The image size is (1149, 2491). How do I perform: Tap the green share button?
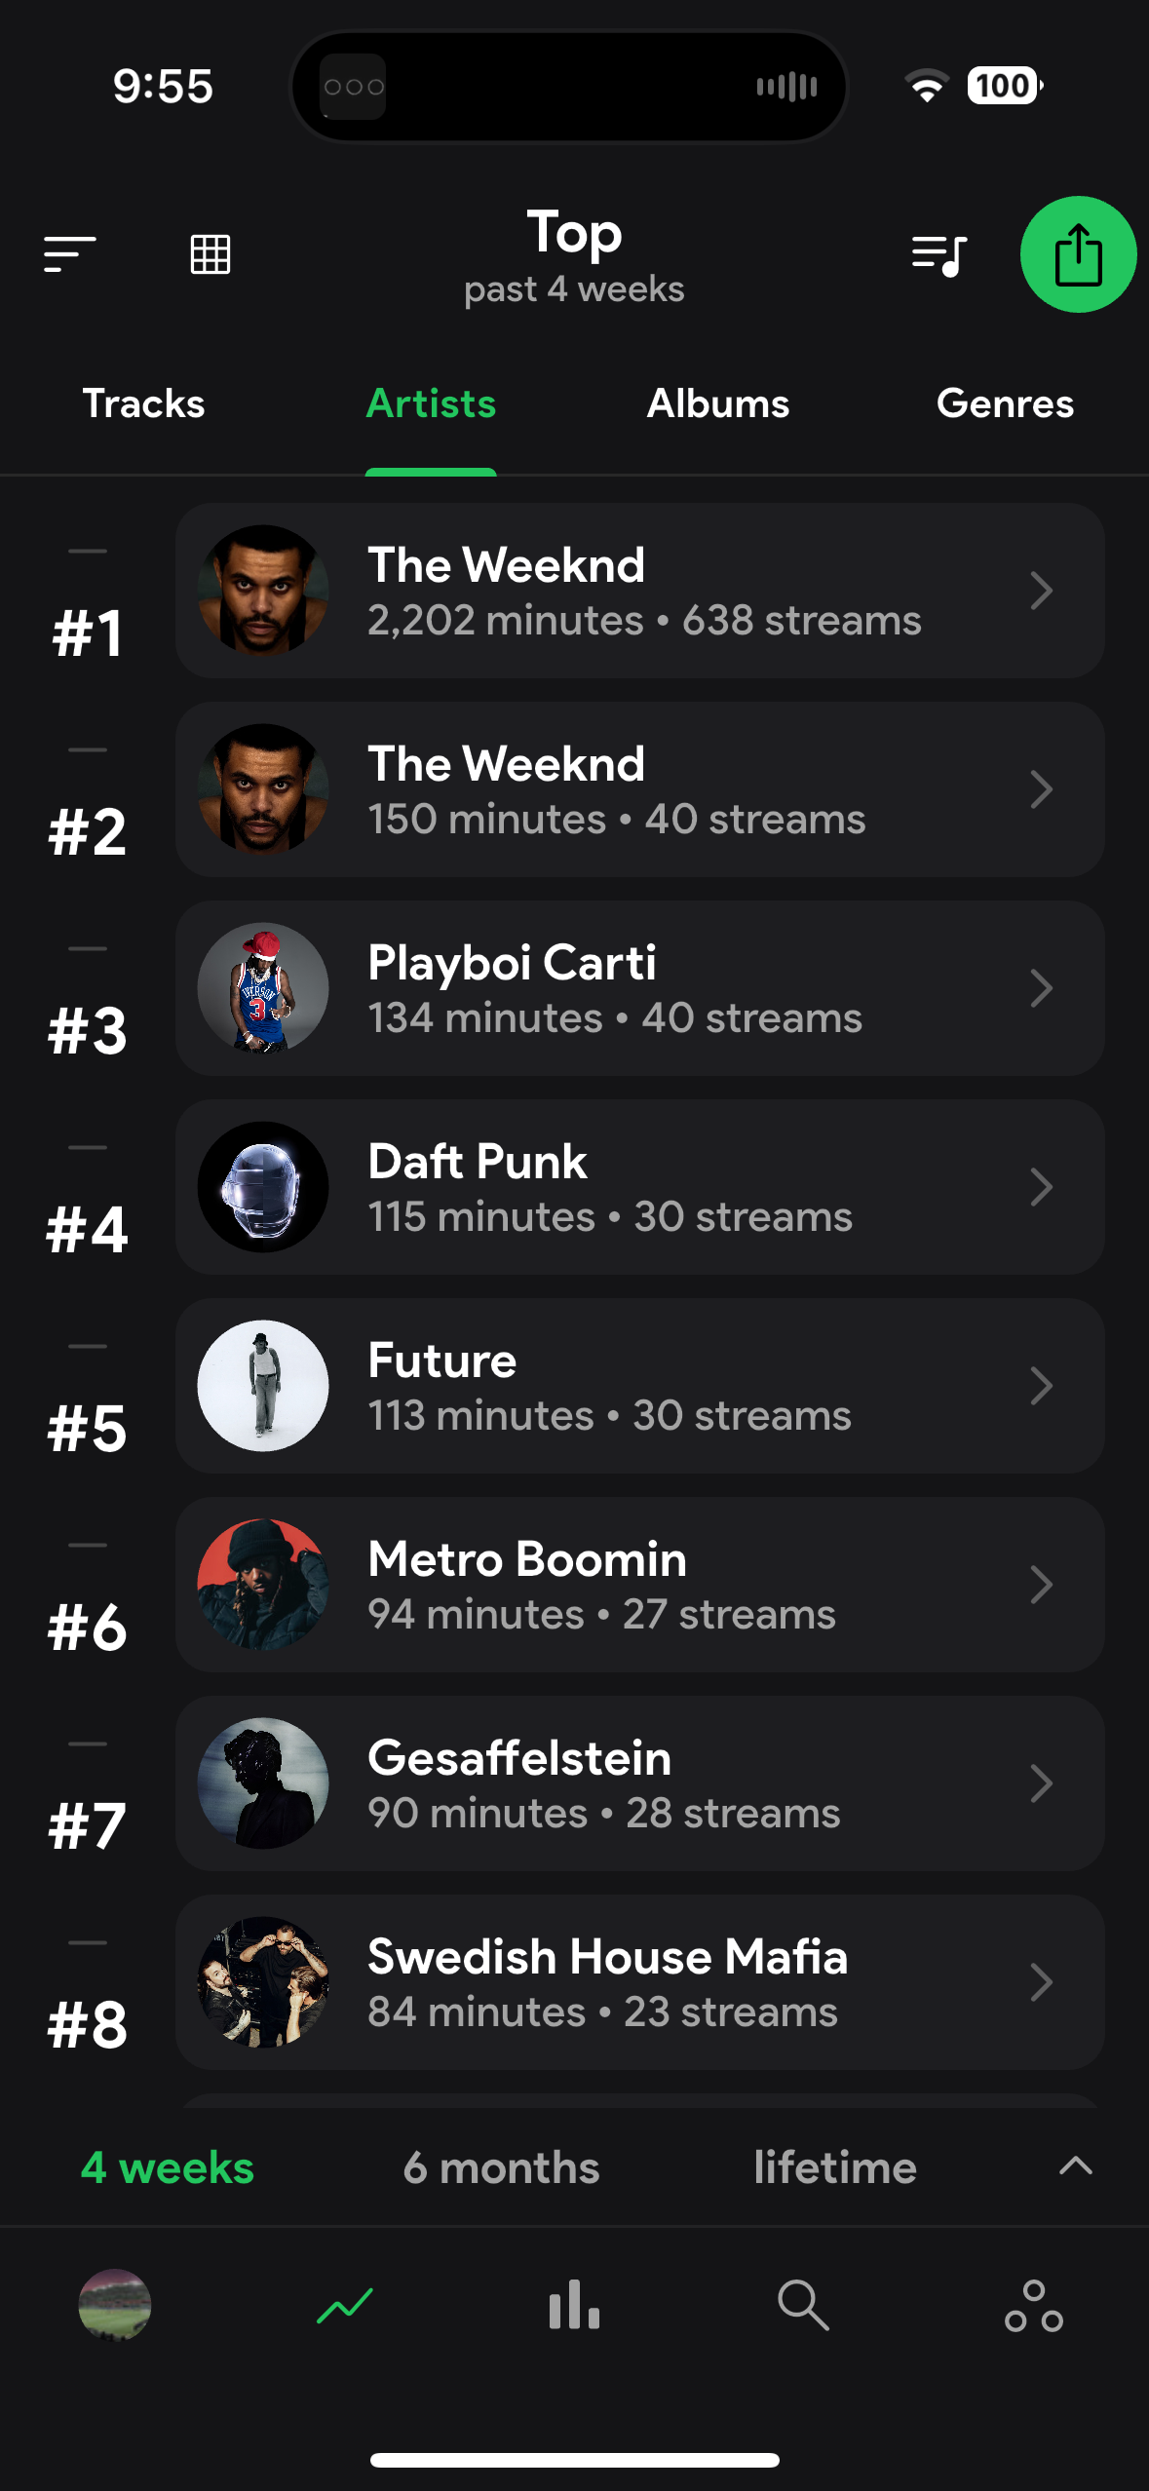point(1078,254)
